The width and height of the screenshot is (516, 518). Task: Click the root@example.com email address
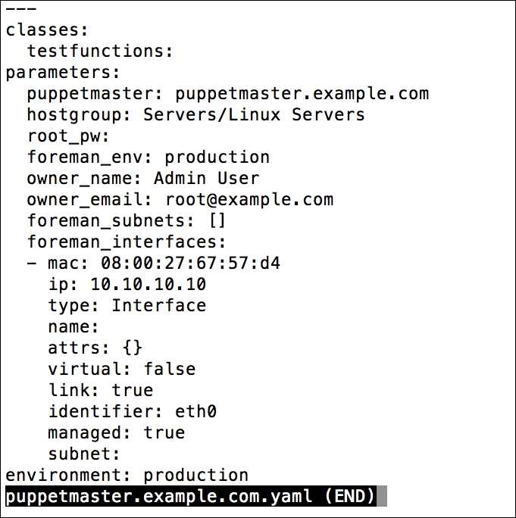249,200
